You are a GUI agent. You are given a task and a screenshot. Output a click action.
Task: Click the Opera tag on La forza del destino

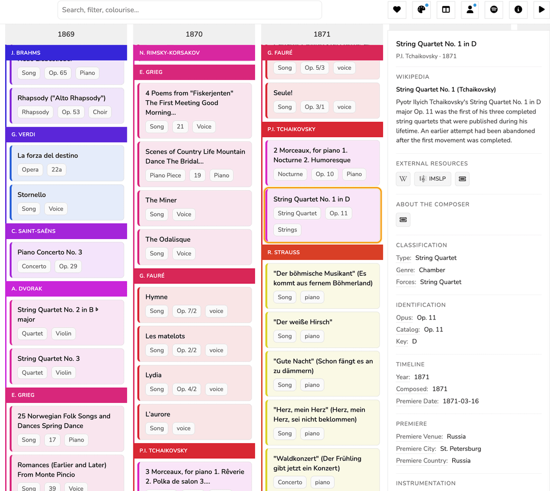pyautogui.click(x=30, y=169)
